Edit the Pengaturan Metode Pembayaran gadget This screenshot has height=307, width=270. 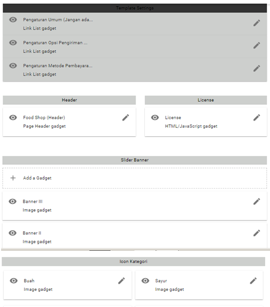256,68
